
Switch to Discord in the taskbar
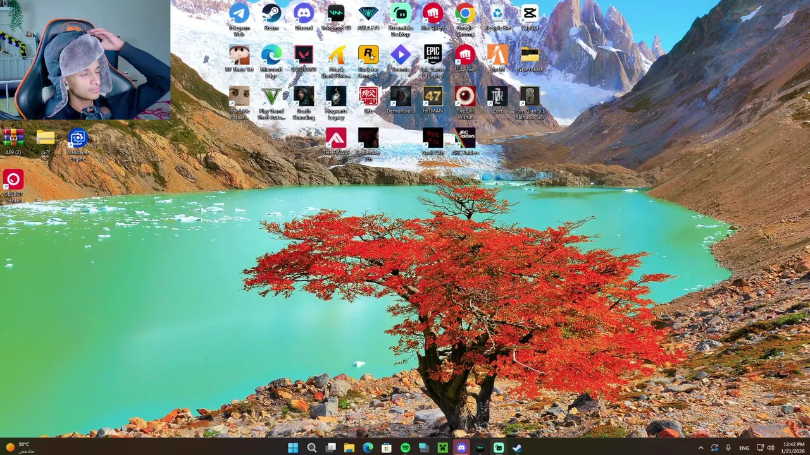461,447
